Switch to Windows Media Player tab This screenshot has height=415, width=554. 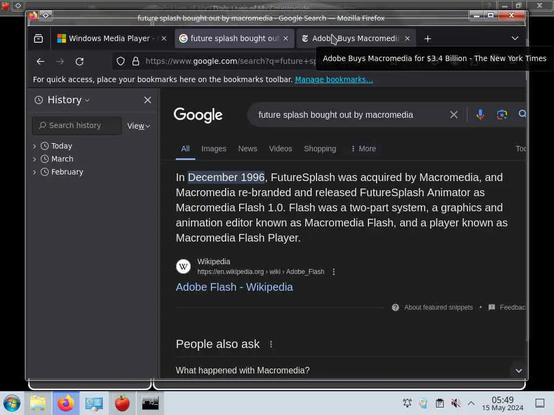(x=111, y=38)
